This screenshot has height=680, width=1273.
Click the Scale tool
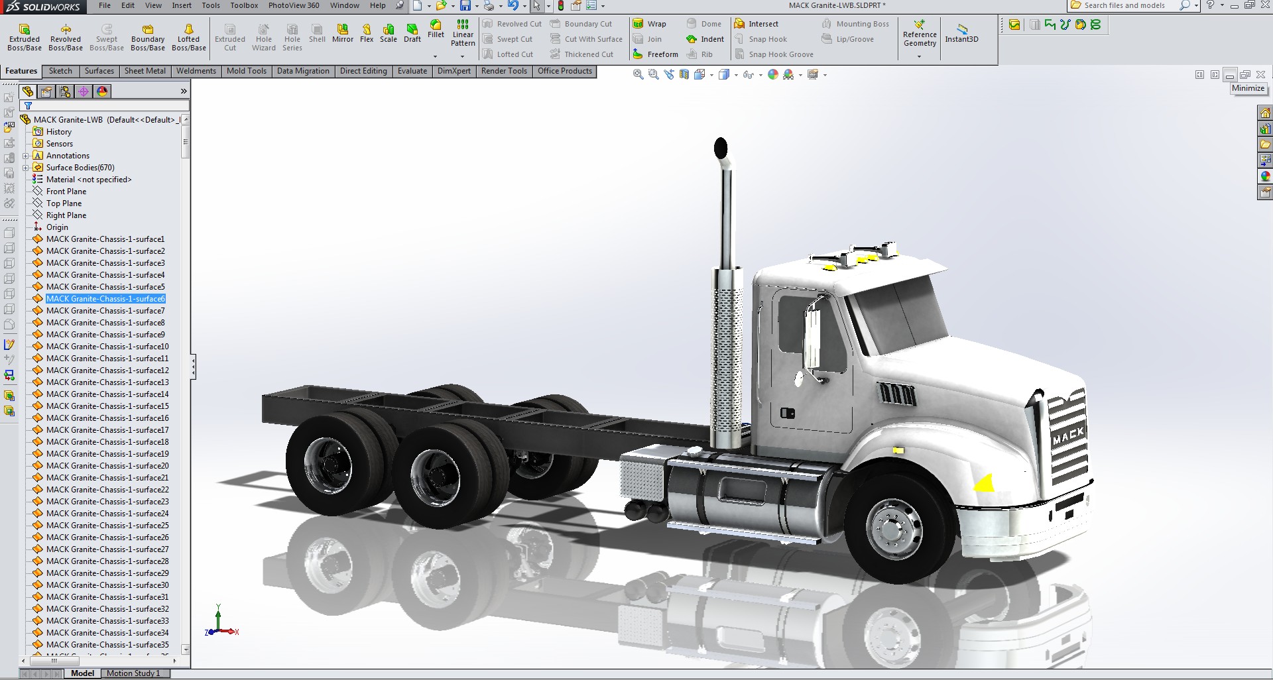(389, 33)
